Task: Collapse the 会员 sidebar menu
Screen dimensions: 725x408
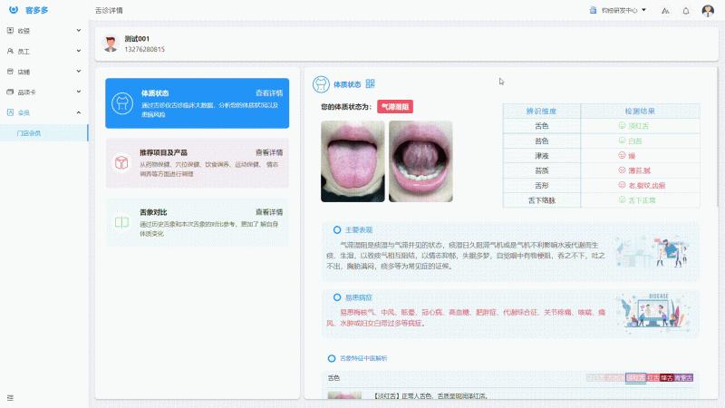Action: 43,112
